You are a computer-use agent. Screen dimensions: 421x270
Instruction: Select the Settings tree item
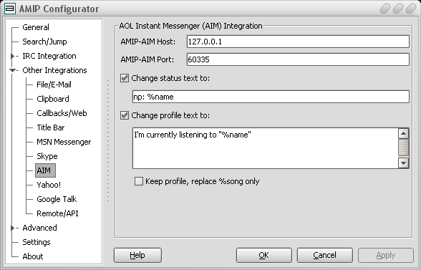pyautogui.click(x=37, y=242)
